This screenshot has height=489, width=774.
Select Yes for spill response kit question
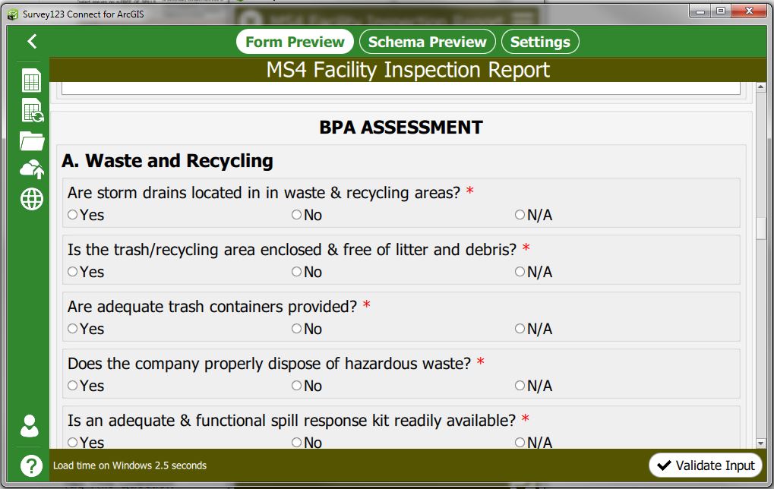pos(73,442)
